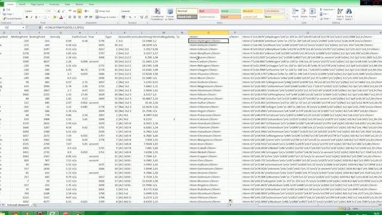Click the Cut icon in Clipboard group
Image resolution: width=382 pixels, height=215 pixels.
(x=4, y=10)
